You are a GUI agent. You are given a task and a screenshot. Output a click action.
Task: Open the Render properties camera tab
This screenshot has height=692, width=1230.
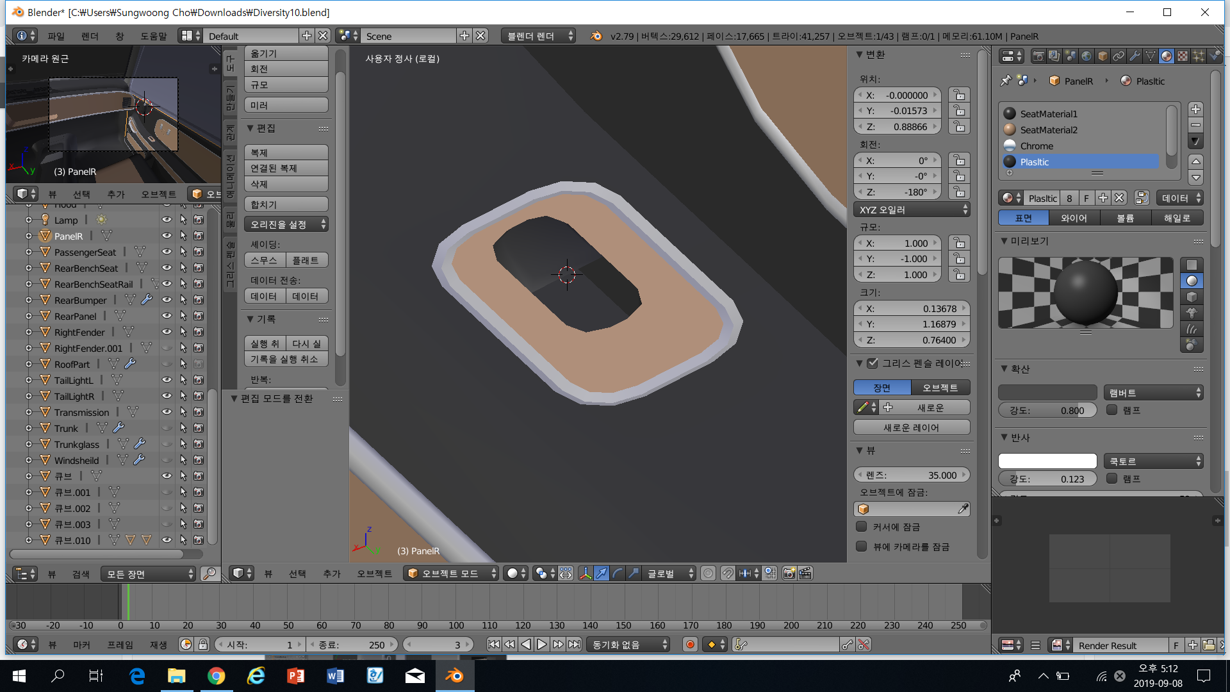point(1038,56)
